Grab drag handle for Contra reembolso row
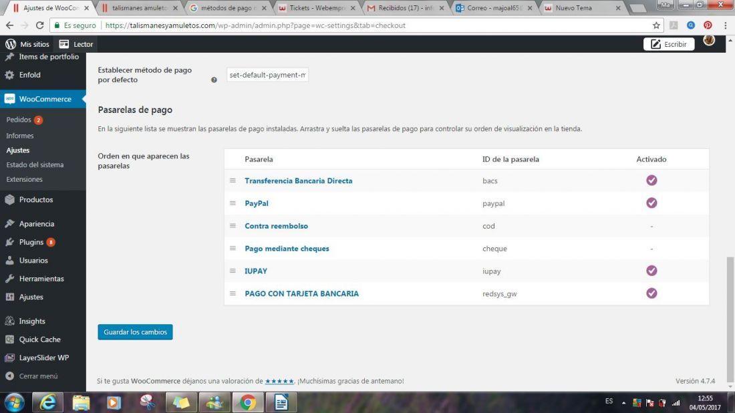The height and width of the screenshot is (413, 735). (x=233, y=225)
